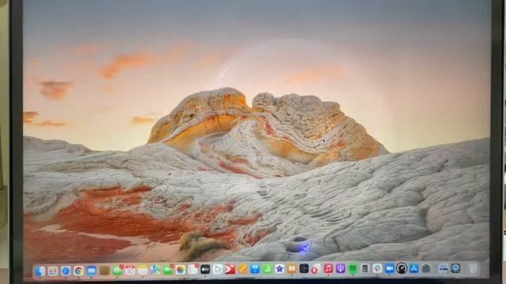
Task: Launch the Apple TV app
Action: pyautogui.click(x=206, y=269)
